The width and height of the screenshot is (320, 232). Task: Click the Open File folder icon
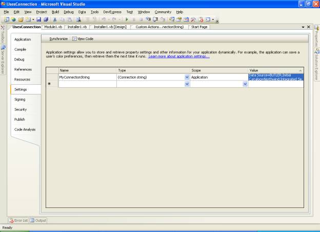click(21, 20)
